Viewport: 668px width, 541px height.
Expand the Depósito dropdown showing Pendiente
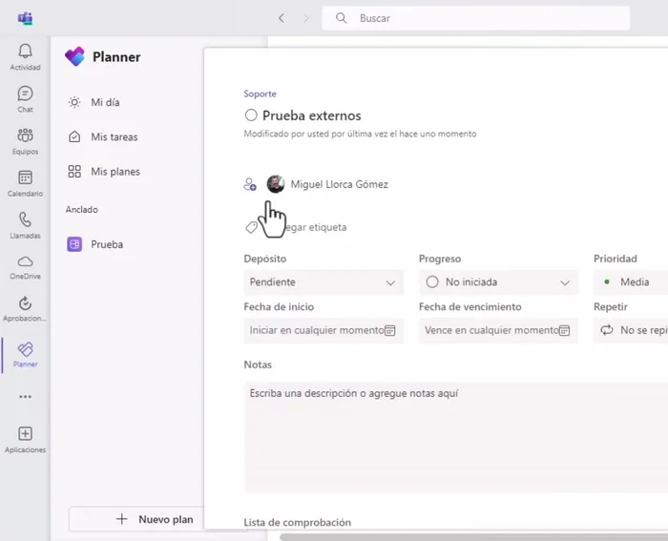324,282
